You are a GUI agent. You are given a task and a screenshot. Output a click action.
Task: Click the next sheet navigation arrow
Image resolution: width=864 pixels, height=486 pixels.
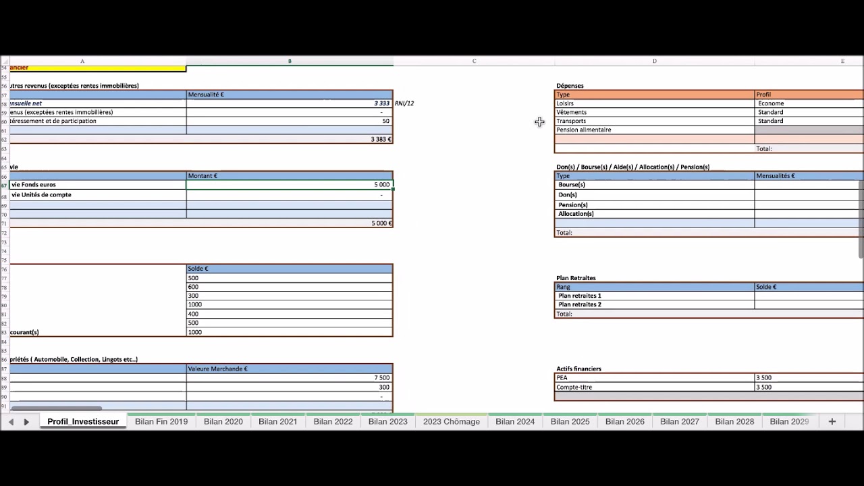(26, 422)
